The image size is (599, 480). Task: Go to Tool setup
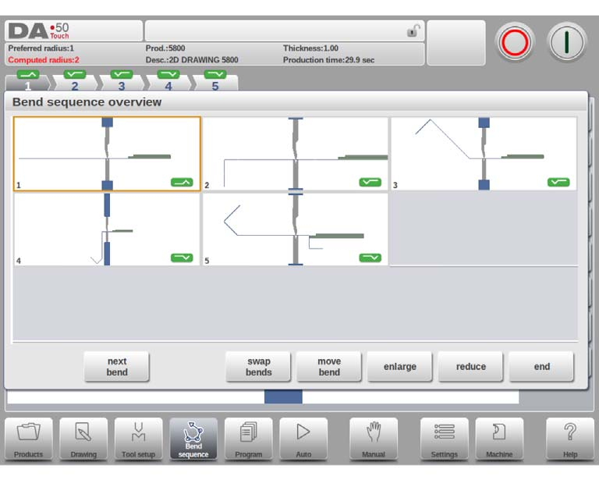(138, 439)
